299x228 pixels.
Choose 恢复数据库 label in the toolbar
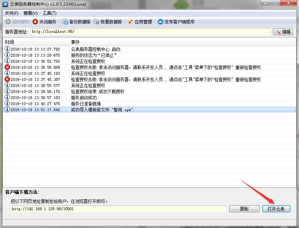tap(111, 22)
